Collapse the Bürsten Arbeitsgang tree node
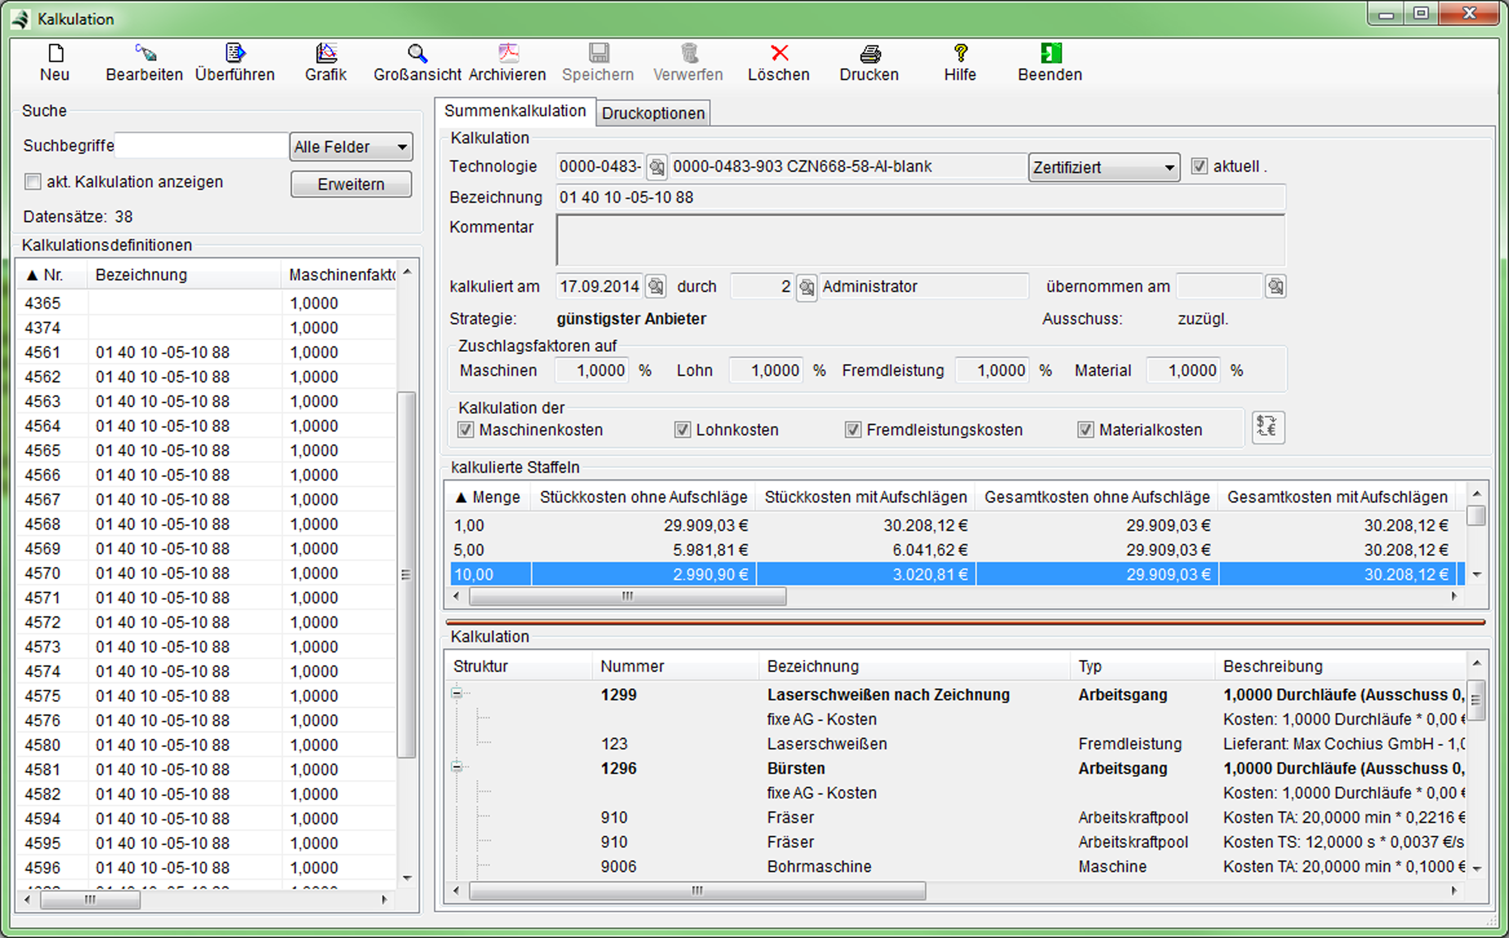1509x938 pixels. click(x=456, y=767)
